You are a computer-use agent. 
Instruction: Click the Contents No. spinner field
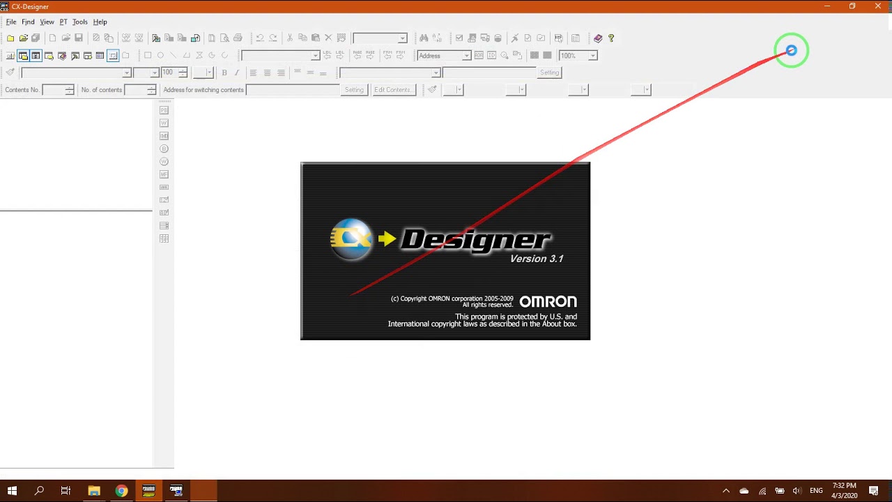58,90
